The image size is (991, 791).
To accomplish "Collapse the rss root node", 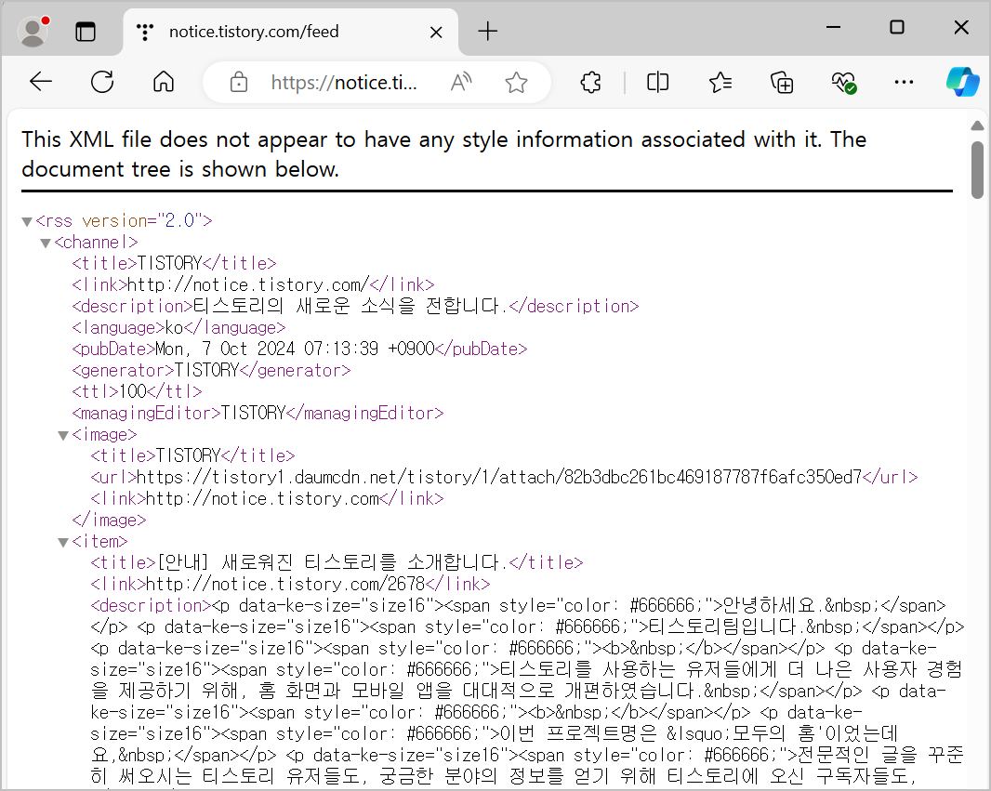I will tap(27, 222).
